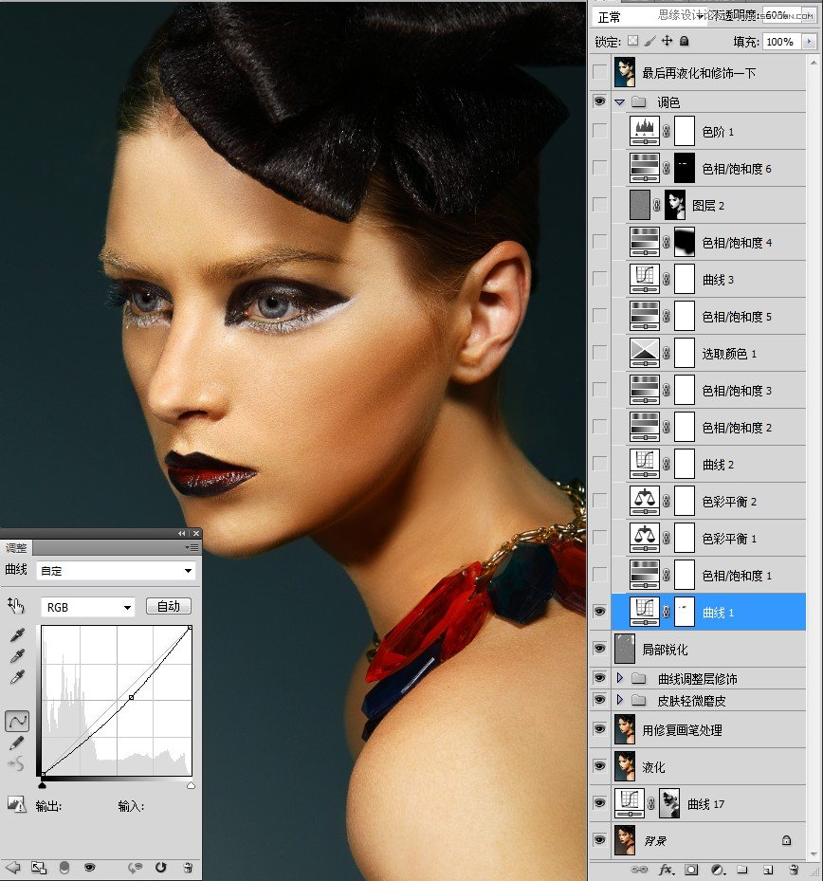Click the 填充 100% input field
Image resolution: width=823 pixels, height=881 pixels.
[779, 42]
